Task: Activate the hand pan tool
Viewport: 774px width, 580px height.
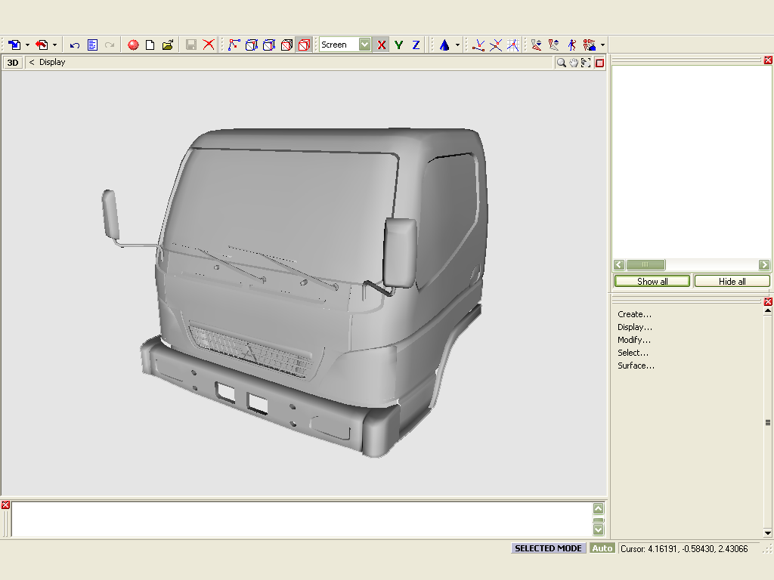Action: point(574,63)
